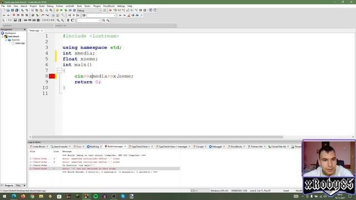This screenshot has height=200, width=356.
Task: Click the S source toggle icon
Action: 68,21
